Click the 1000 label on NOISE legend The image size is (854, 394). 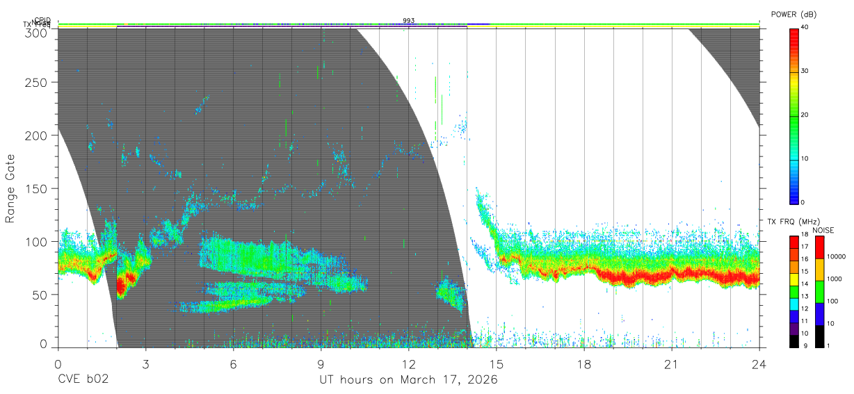pyautogui.click(x=836, y=279)
